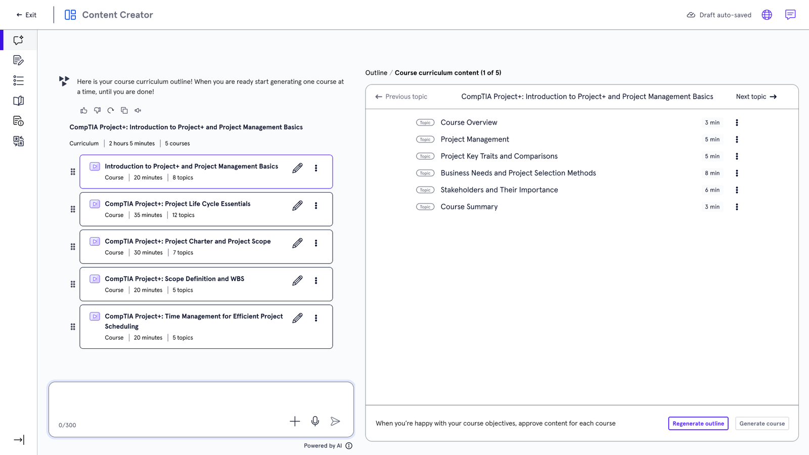Viewport: 809px width, 455px height.
Task: Open the feedback chat icon in header
Action: tap(790, 15)
